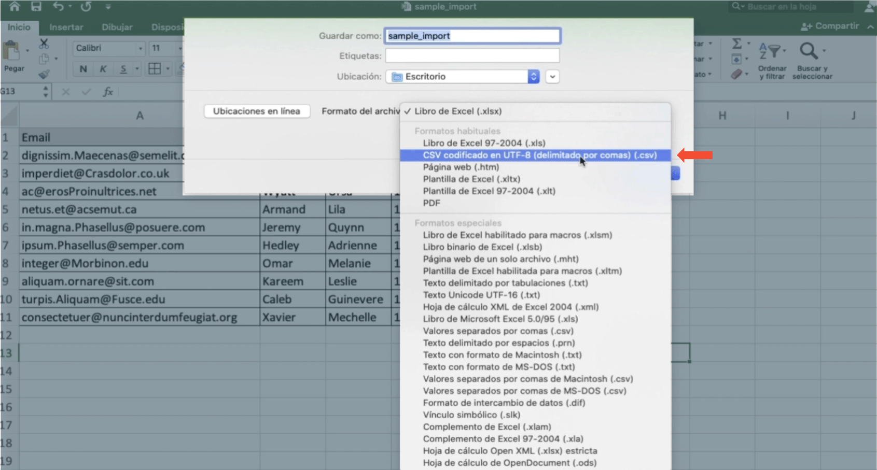Click cell containing Guinevere
This screenshot has height=470, width=877.
click(358, 300)
